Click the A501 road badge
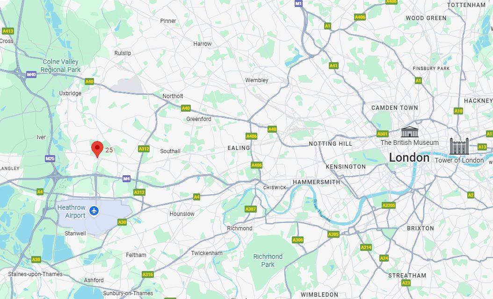Viewport: 493px width, 299px height. click(382, 134)
